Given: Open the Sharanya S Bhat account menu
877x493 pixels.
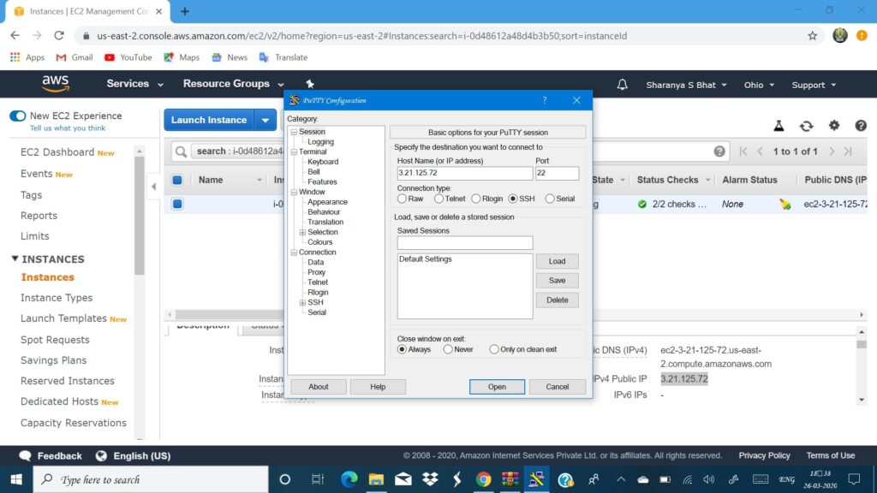Looking at the screenshot, I should point(686,85).
